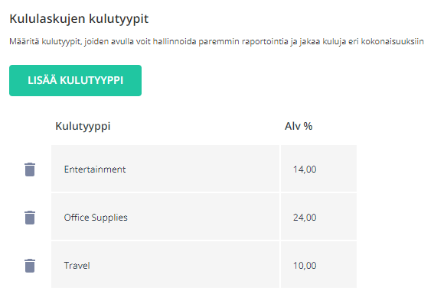Screen dimensions: 434x297
Task: Edit the 14,00 Alv value
Action: click(x=318, y=169)
